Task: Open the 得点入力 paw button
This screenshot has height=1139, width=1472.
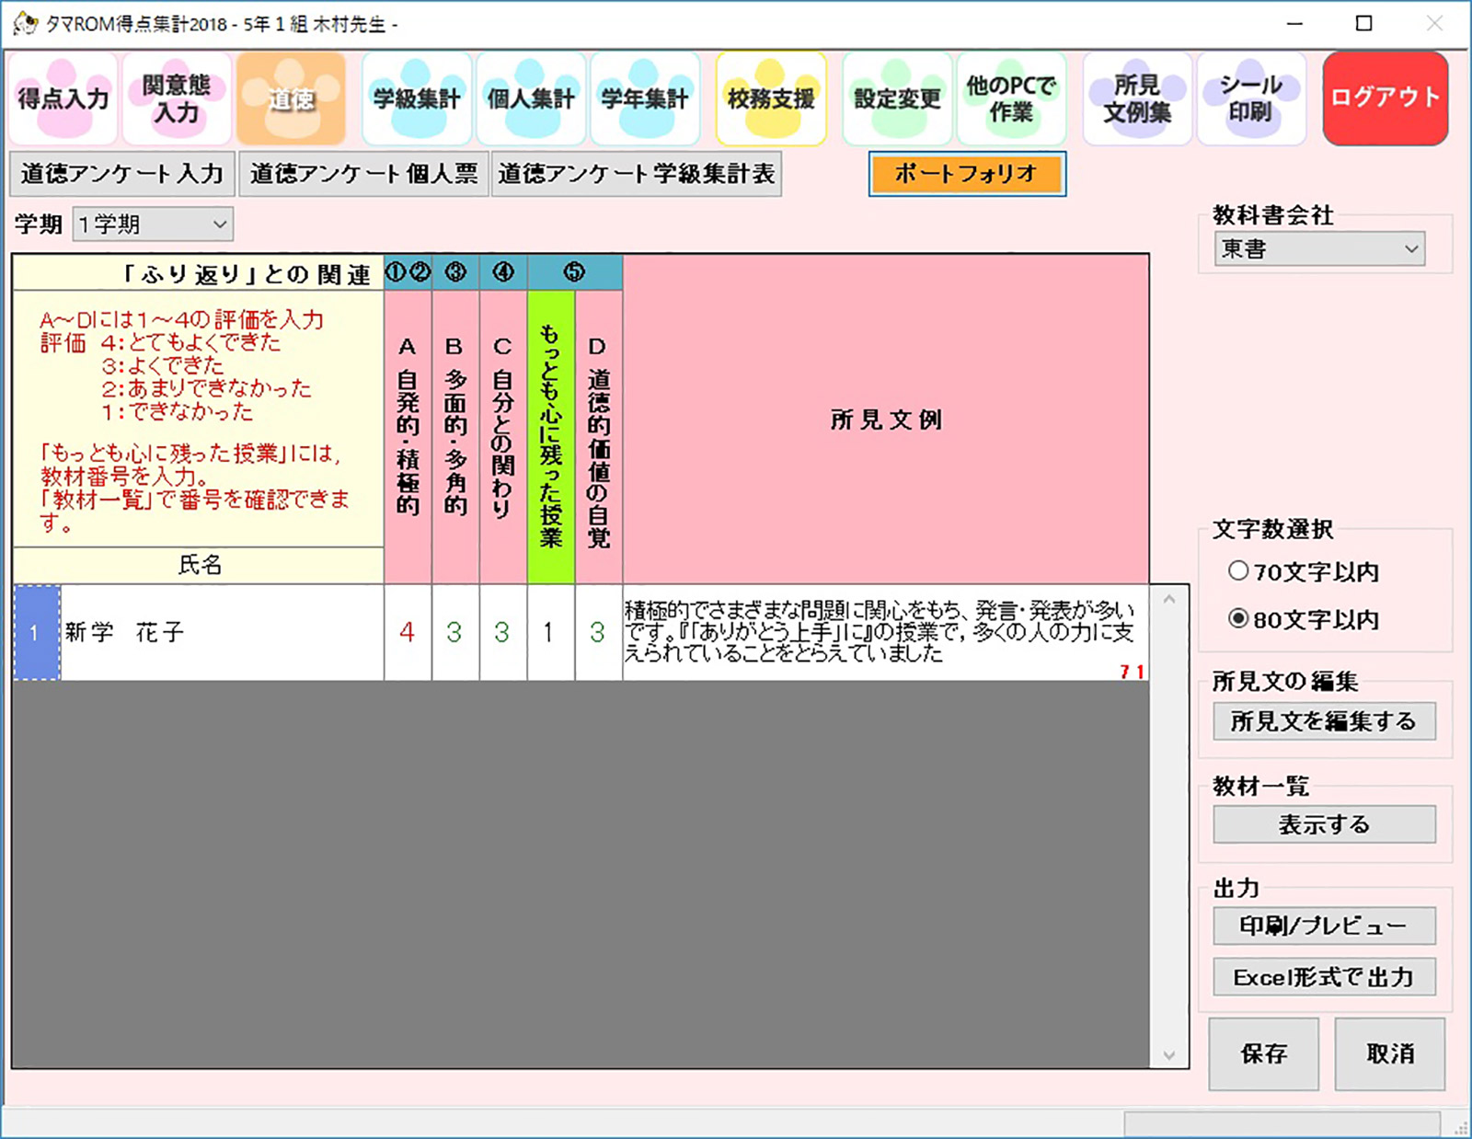Action: (63, 98)
